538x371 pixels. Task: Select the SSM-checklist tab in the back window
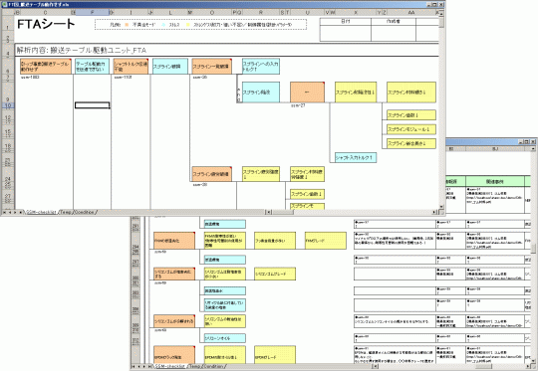click(x=169, y=366)
